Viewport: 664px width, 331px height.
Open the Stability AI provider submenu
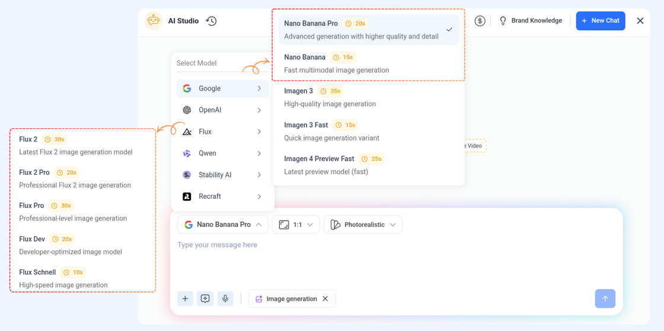pos(222,175)
